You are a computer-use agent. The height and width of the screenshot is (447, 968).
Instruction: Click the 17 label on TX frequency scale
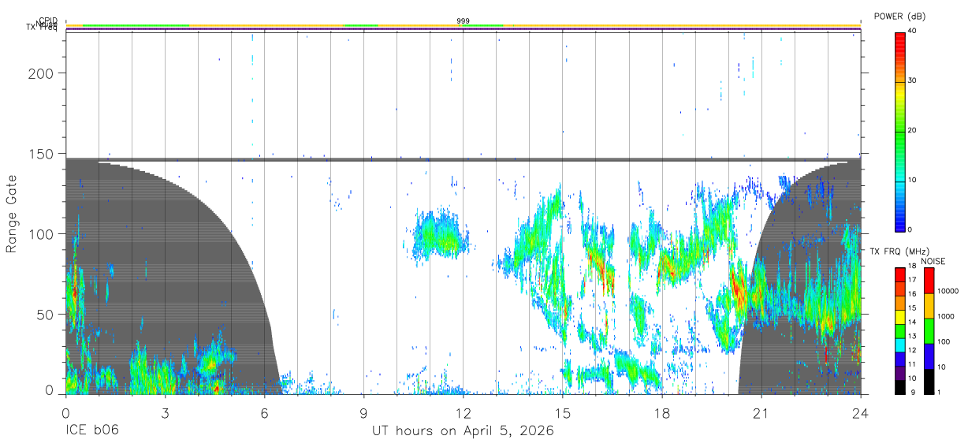pos(912,280)
